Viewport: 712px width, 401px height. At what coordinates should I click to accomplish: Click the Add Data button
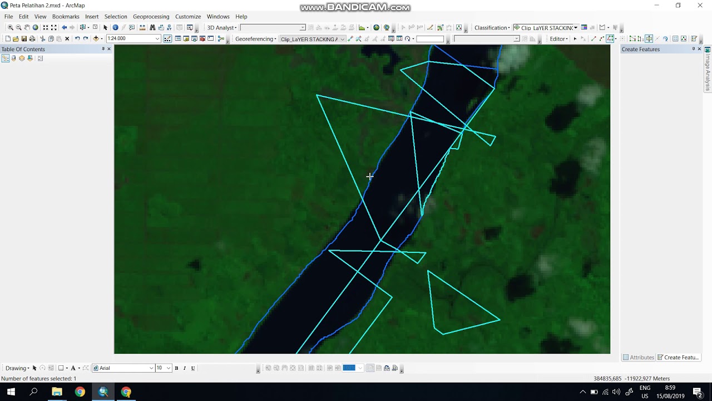pyautogui.click(x=96, y=38)
